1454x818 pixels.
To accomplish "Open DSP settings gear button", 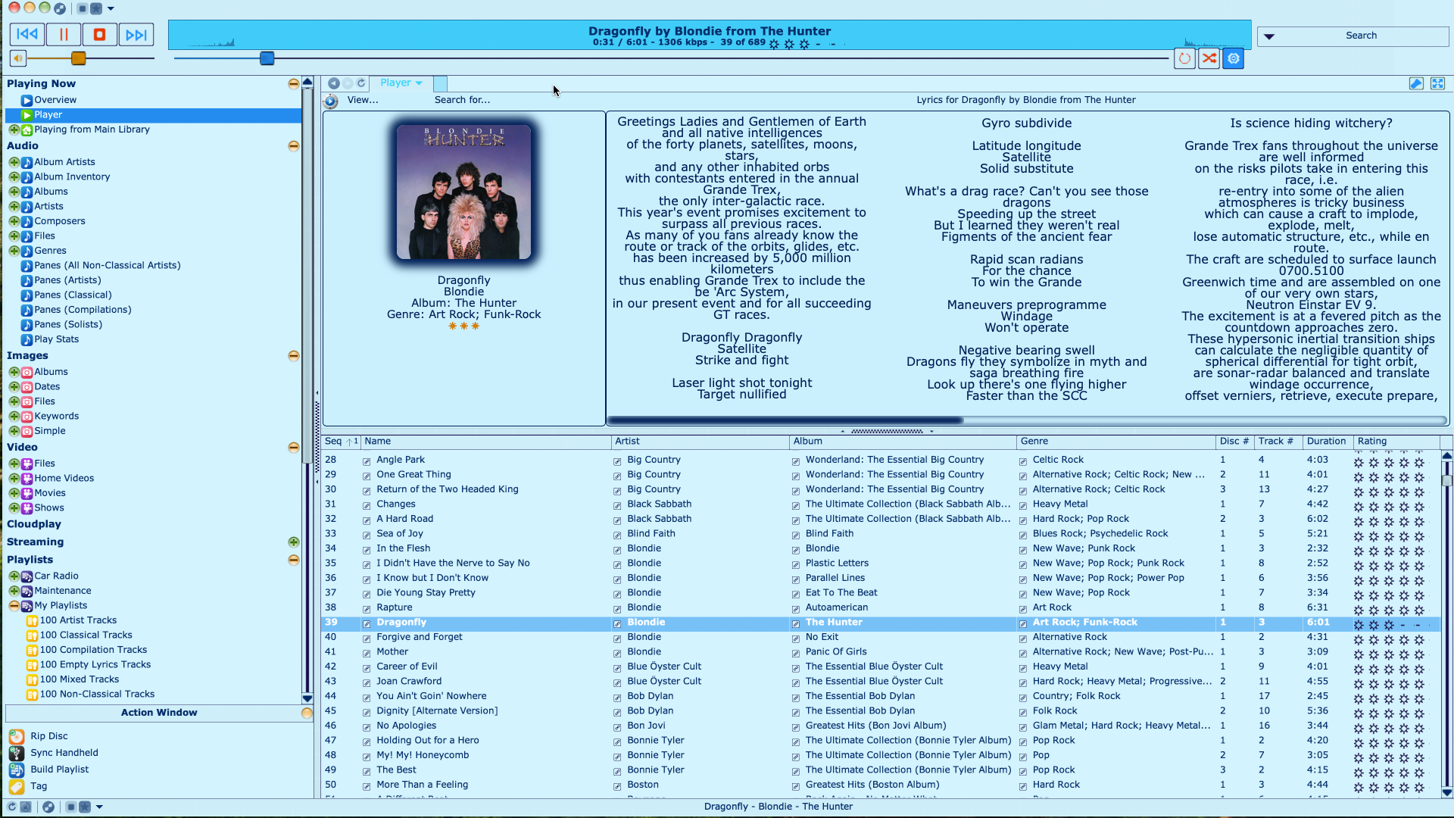I will [1234, 58].
